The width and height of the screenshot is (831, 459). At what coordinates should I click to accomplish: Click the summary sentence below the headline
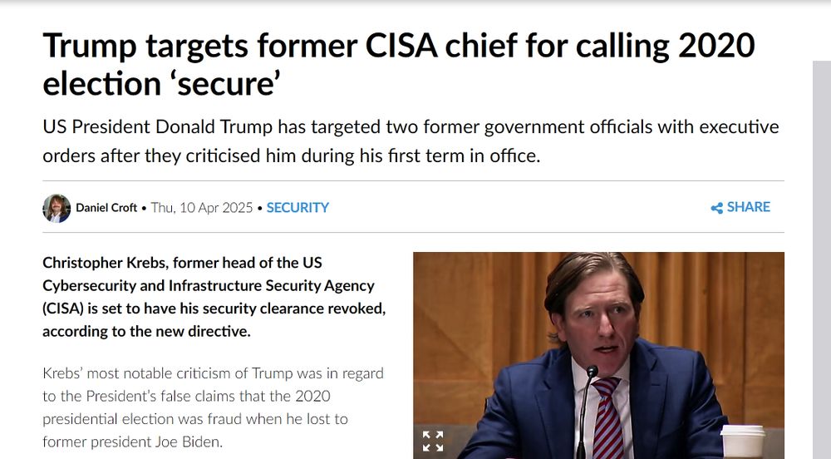411,141
